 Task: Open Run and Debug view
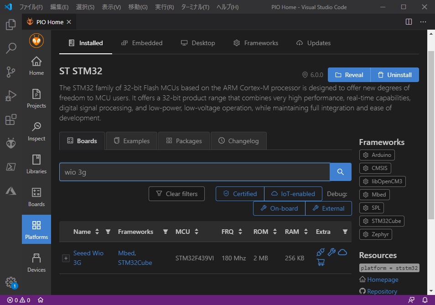tap(11, 96)
